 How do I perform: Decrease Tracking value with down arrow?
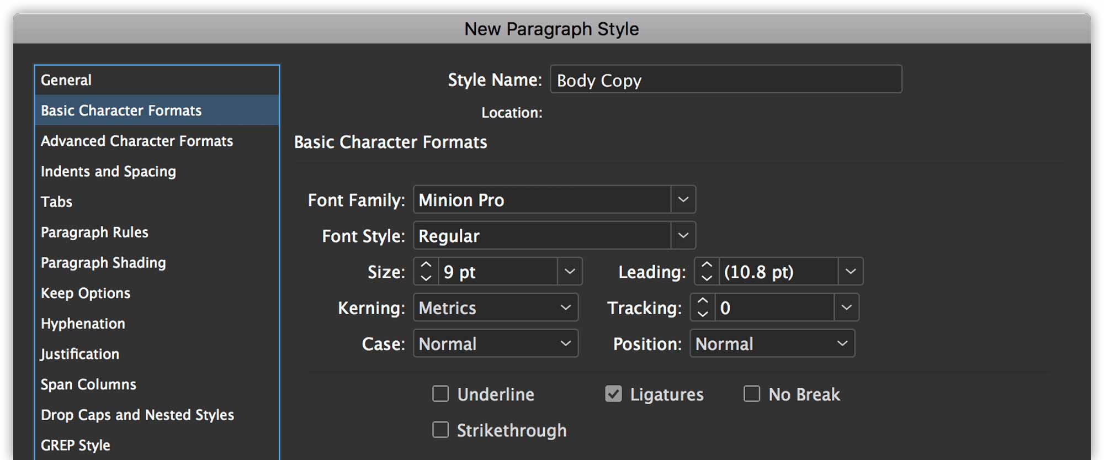(x=702, y=314)
